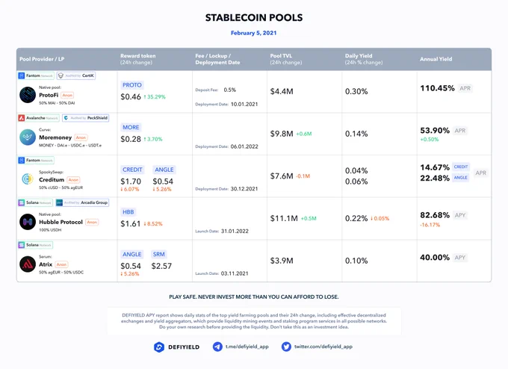This screenshot has width=508, height=369.
Task: Click the 110.45% annual yield value
Action: (437, 88)
